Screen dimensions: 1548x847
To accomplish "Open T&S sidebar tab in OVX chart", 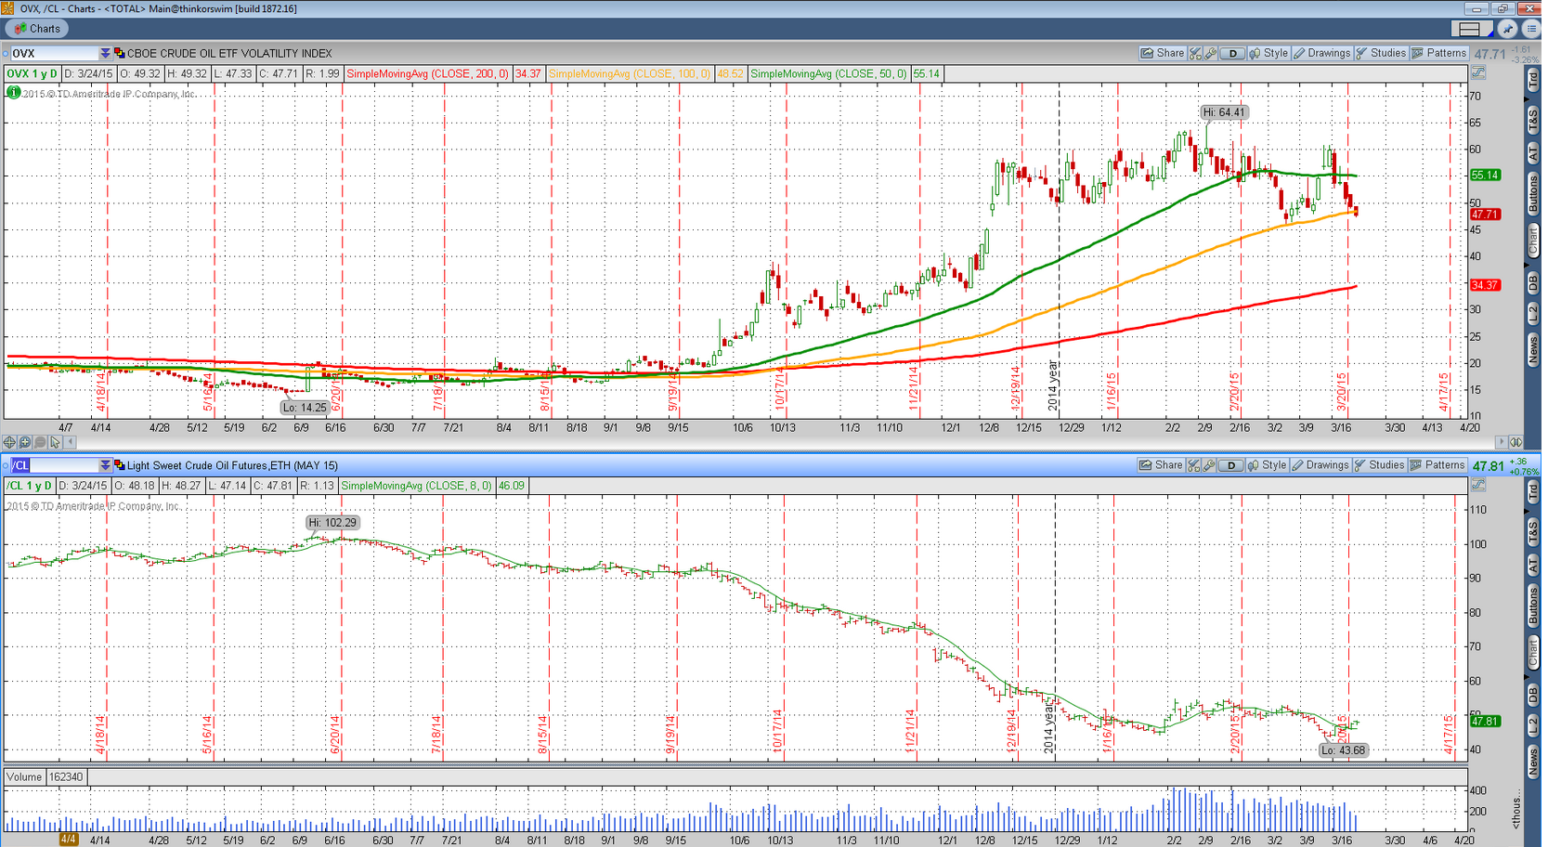I will [1532, 119].
